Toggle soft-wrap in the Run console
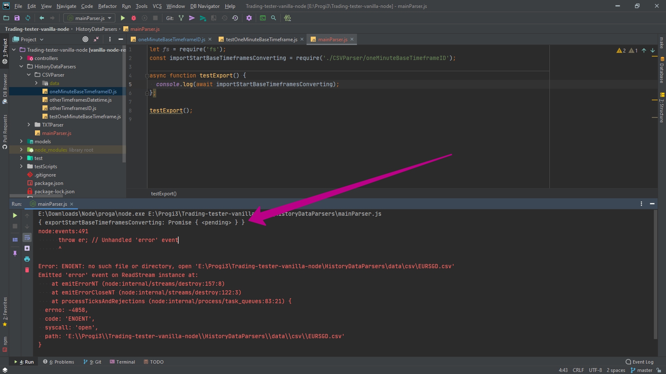Viewport: 666px width, 374px height. [x=27, y=237]
